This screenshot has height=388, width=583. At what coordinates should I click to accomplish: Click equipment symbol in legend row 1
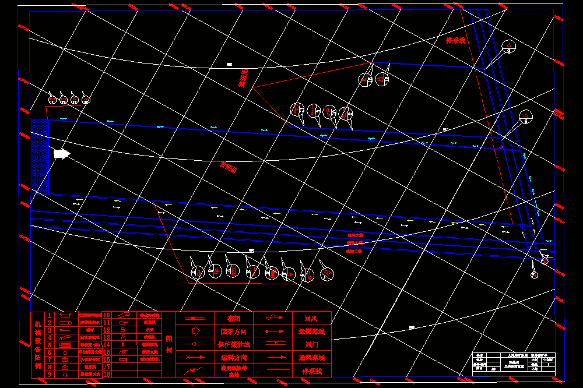65,315
